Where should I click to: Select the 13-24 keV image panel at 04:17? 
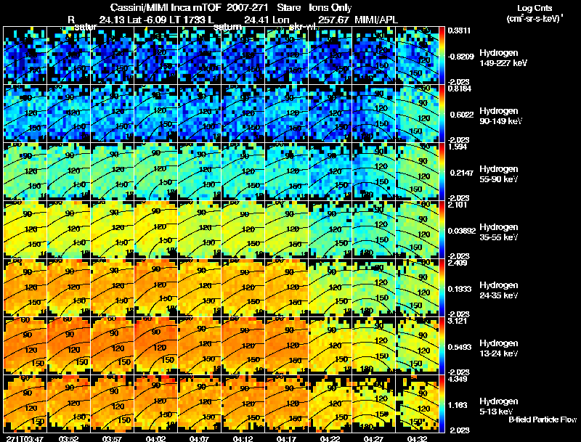(x=287, y=345)
